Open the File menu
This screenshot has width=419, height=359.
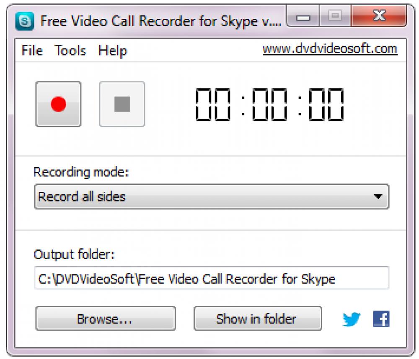pos(31,51)
